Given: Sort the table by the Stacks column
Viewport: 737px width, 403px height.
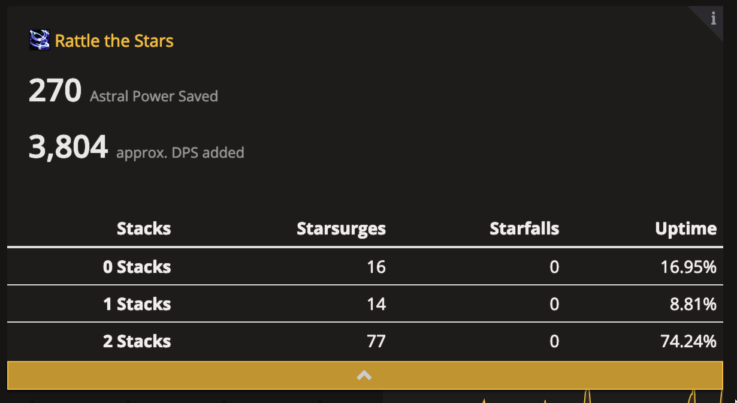Looking at the screenshot, I should (144, 228).
